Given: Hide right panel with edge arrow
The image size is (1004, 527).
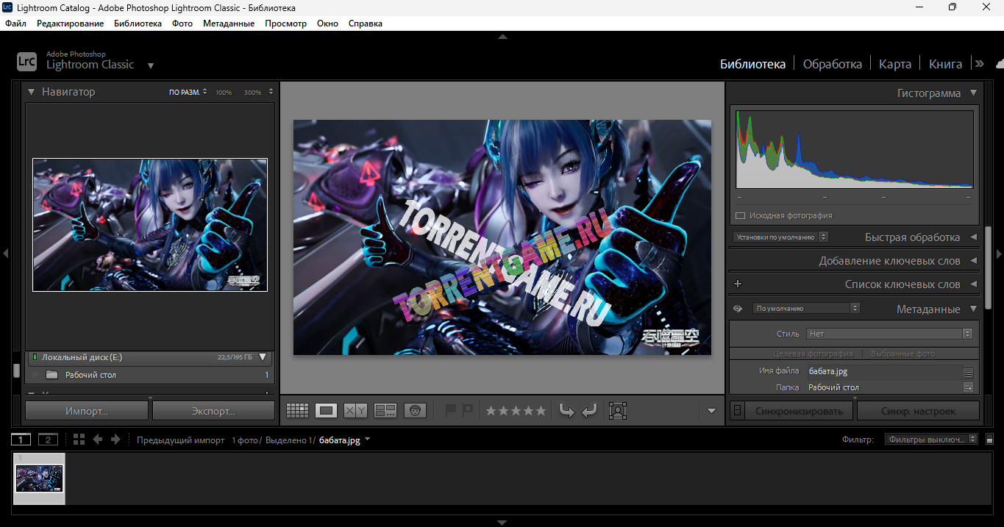Looking at the screenshot, I should click(999, 254).
